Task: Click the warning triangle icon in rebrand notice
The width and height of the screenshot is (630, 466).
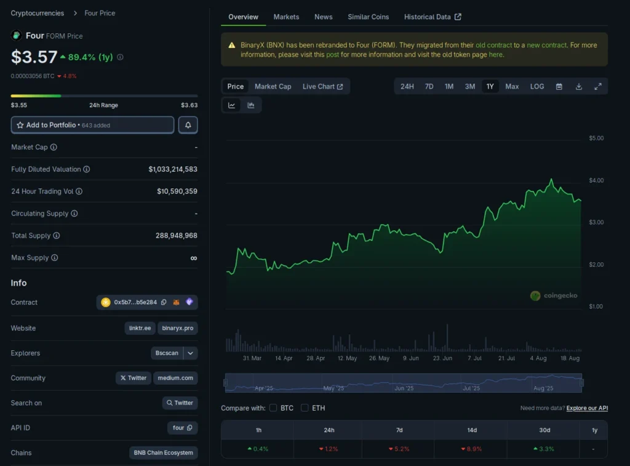Action: (x=232, y=45)
